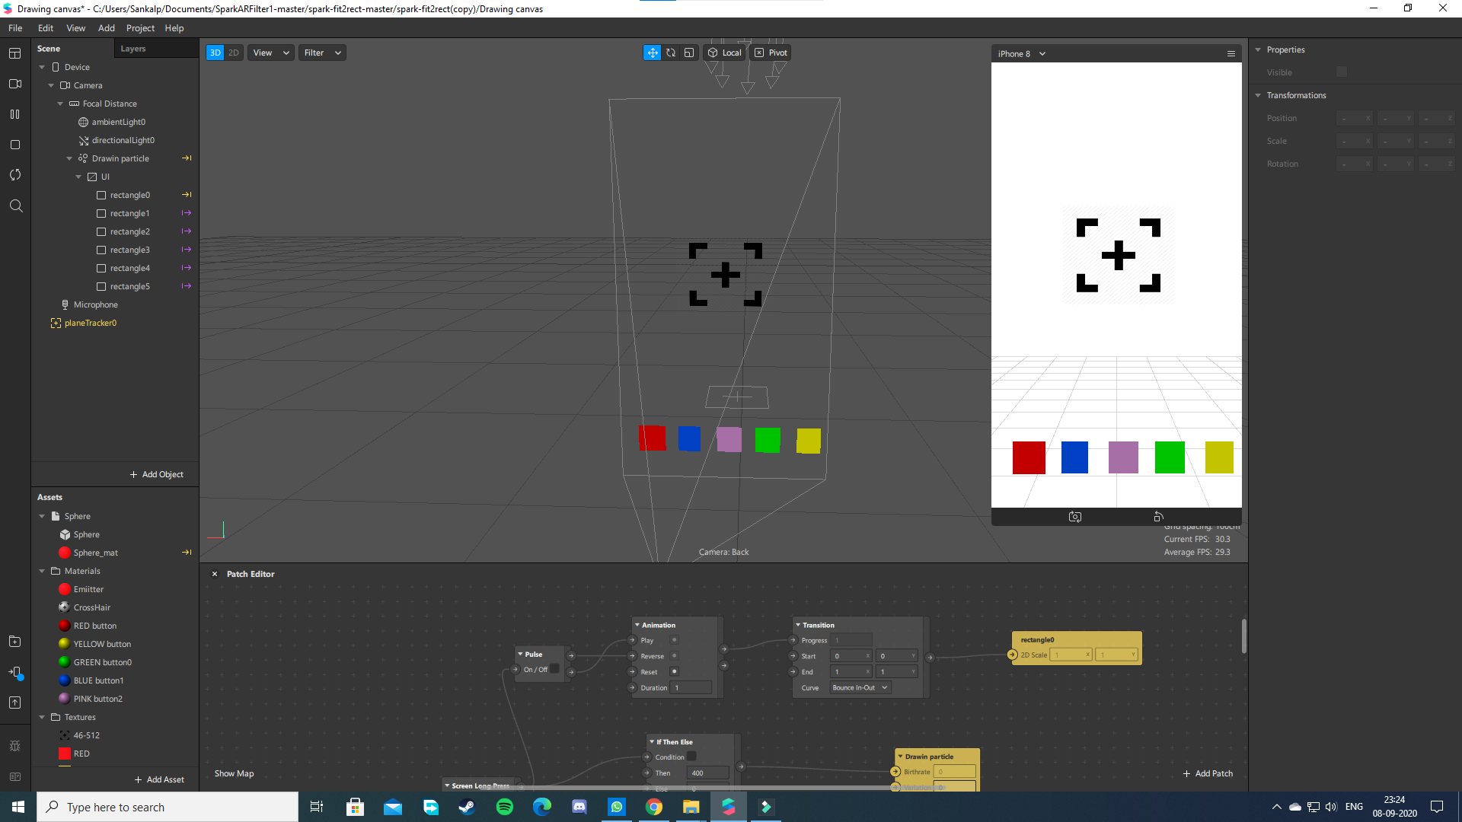Click the Duration input in Animation patch
The width and height of the screenshot is (1462, 822).
point(691,687)
